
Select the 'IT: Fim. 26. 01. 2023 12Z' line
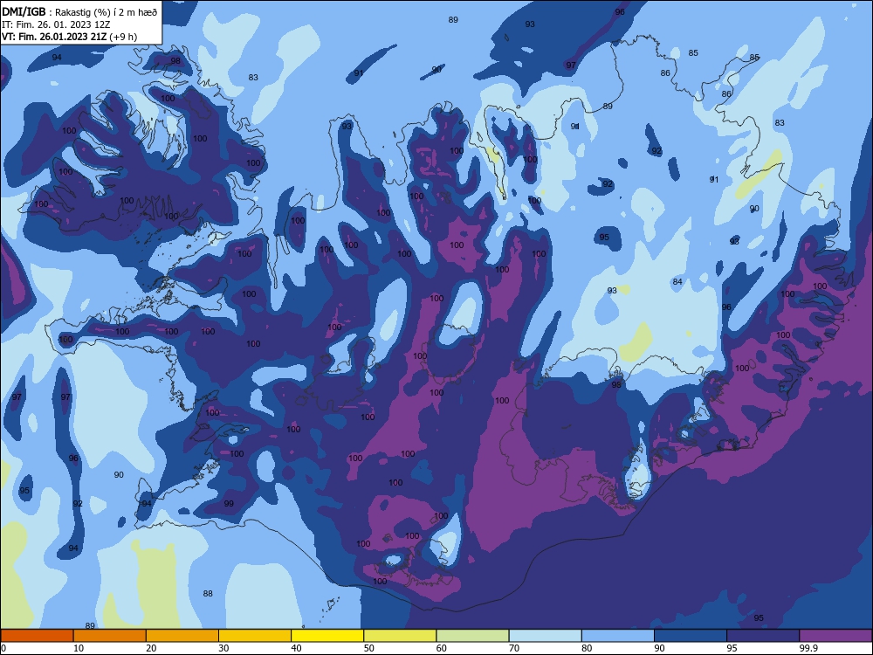pos(56,24)
